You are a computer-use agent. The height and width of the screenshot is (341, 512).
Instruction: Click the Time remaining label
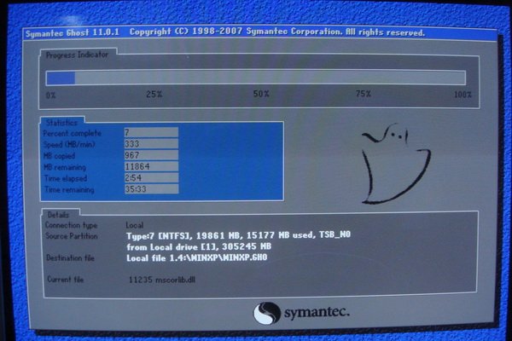pyautogui.click(x=69, y=189)
